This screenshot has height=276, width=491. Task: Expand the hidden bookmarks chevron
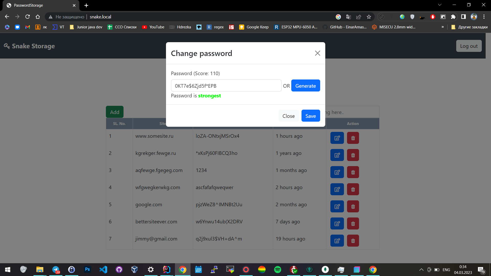[443, 27]
